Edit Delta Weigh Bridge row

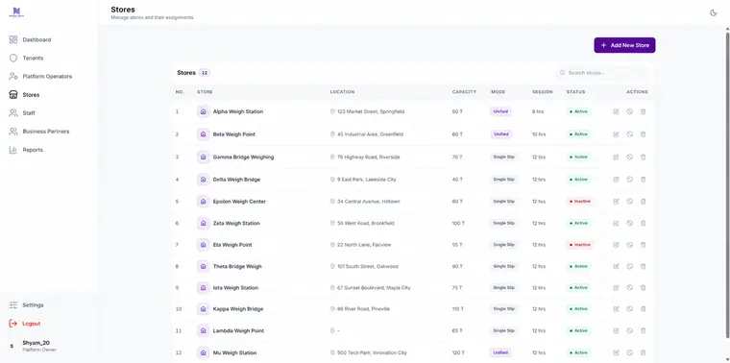[616, 180]
